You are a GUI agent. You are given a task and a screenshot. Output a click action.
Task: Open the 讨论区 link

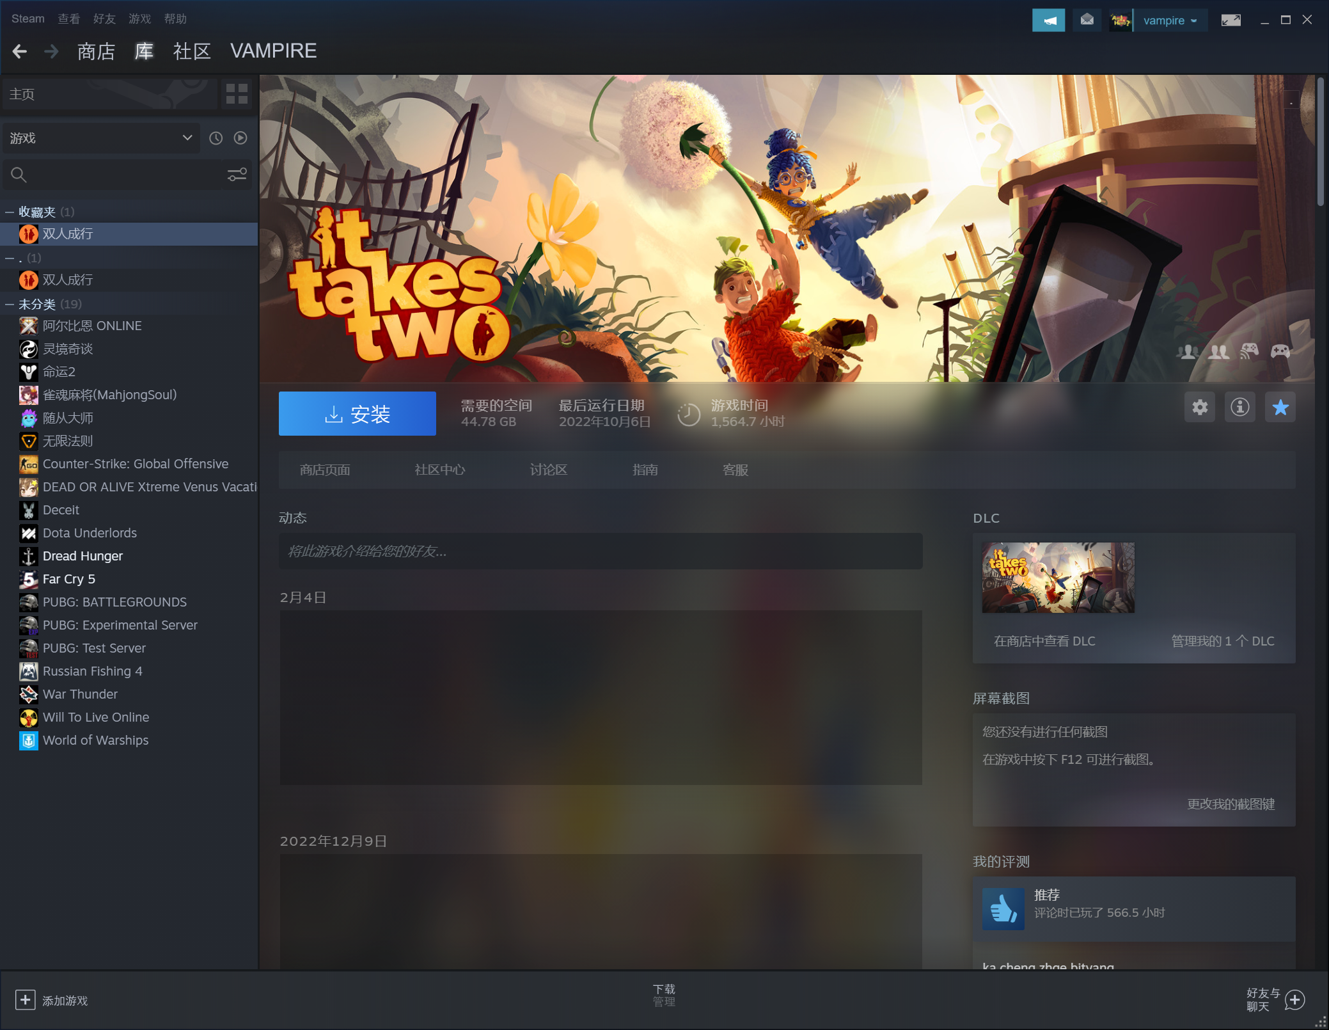549,470
